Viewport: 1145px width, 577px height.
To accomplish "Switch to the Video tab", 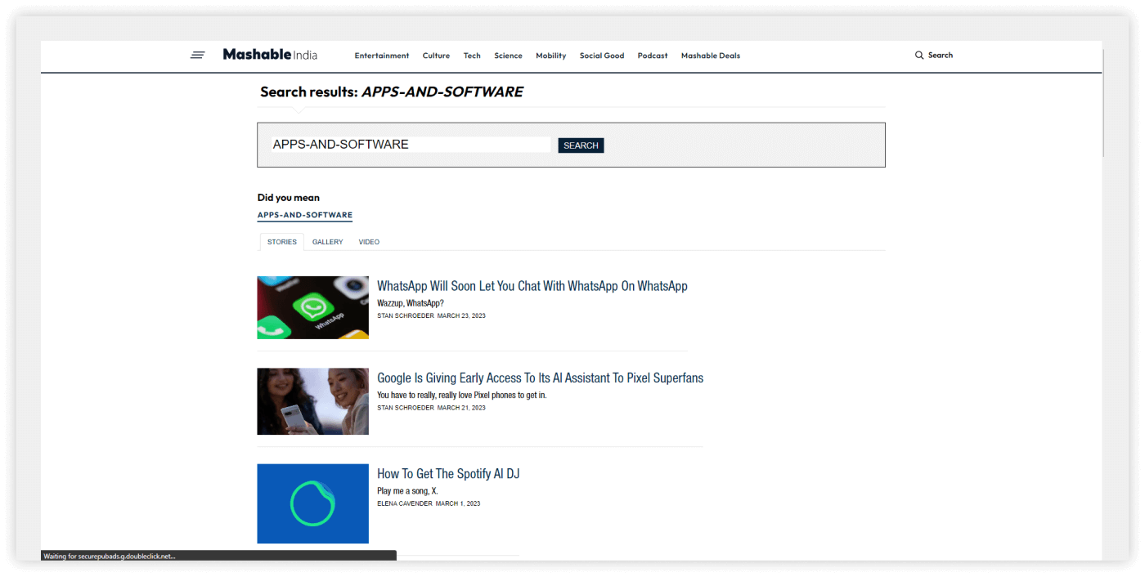I will 369,242.
